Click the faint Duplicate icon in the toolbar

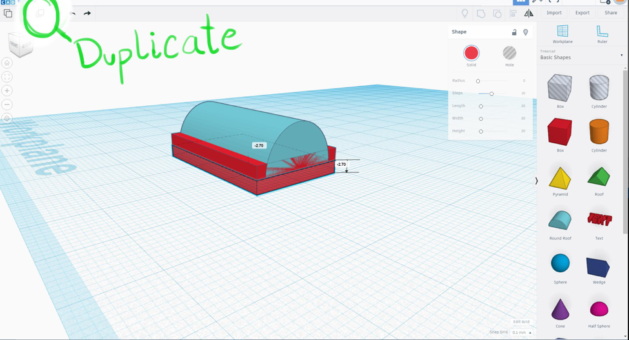click(40, 14)
